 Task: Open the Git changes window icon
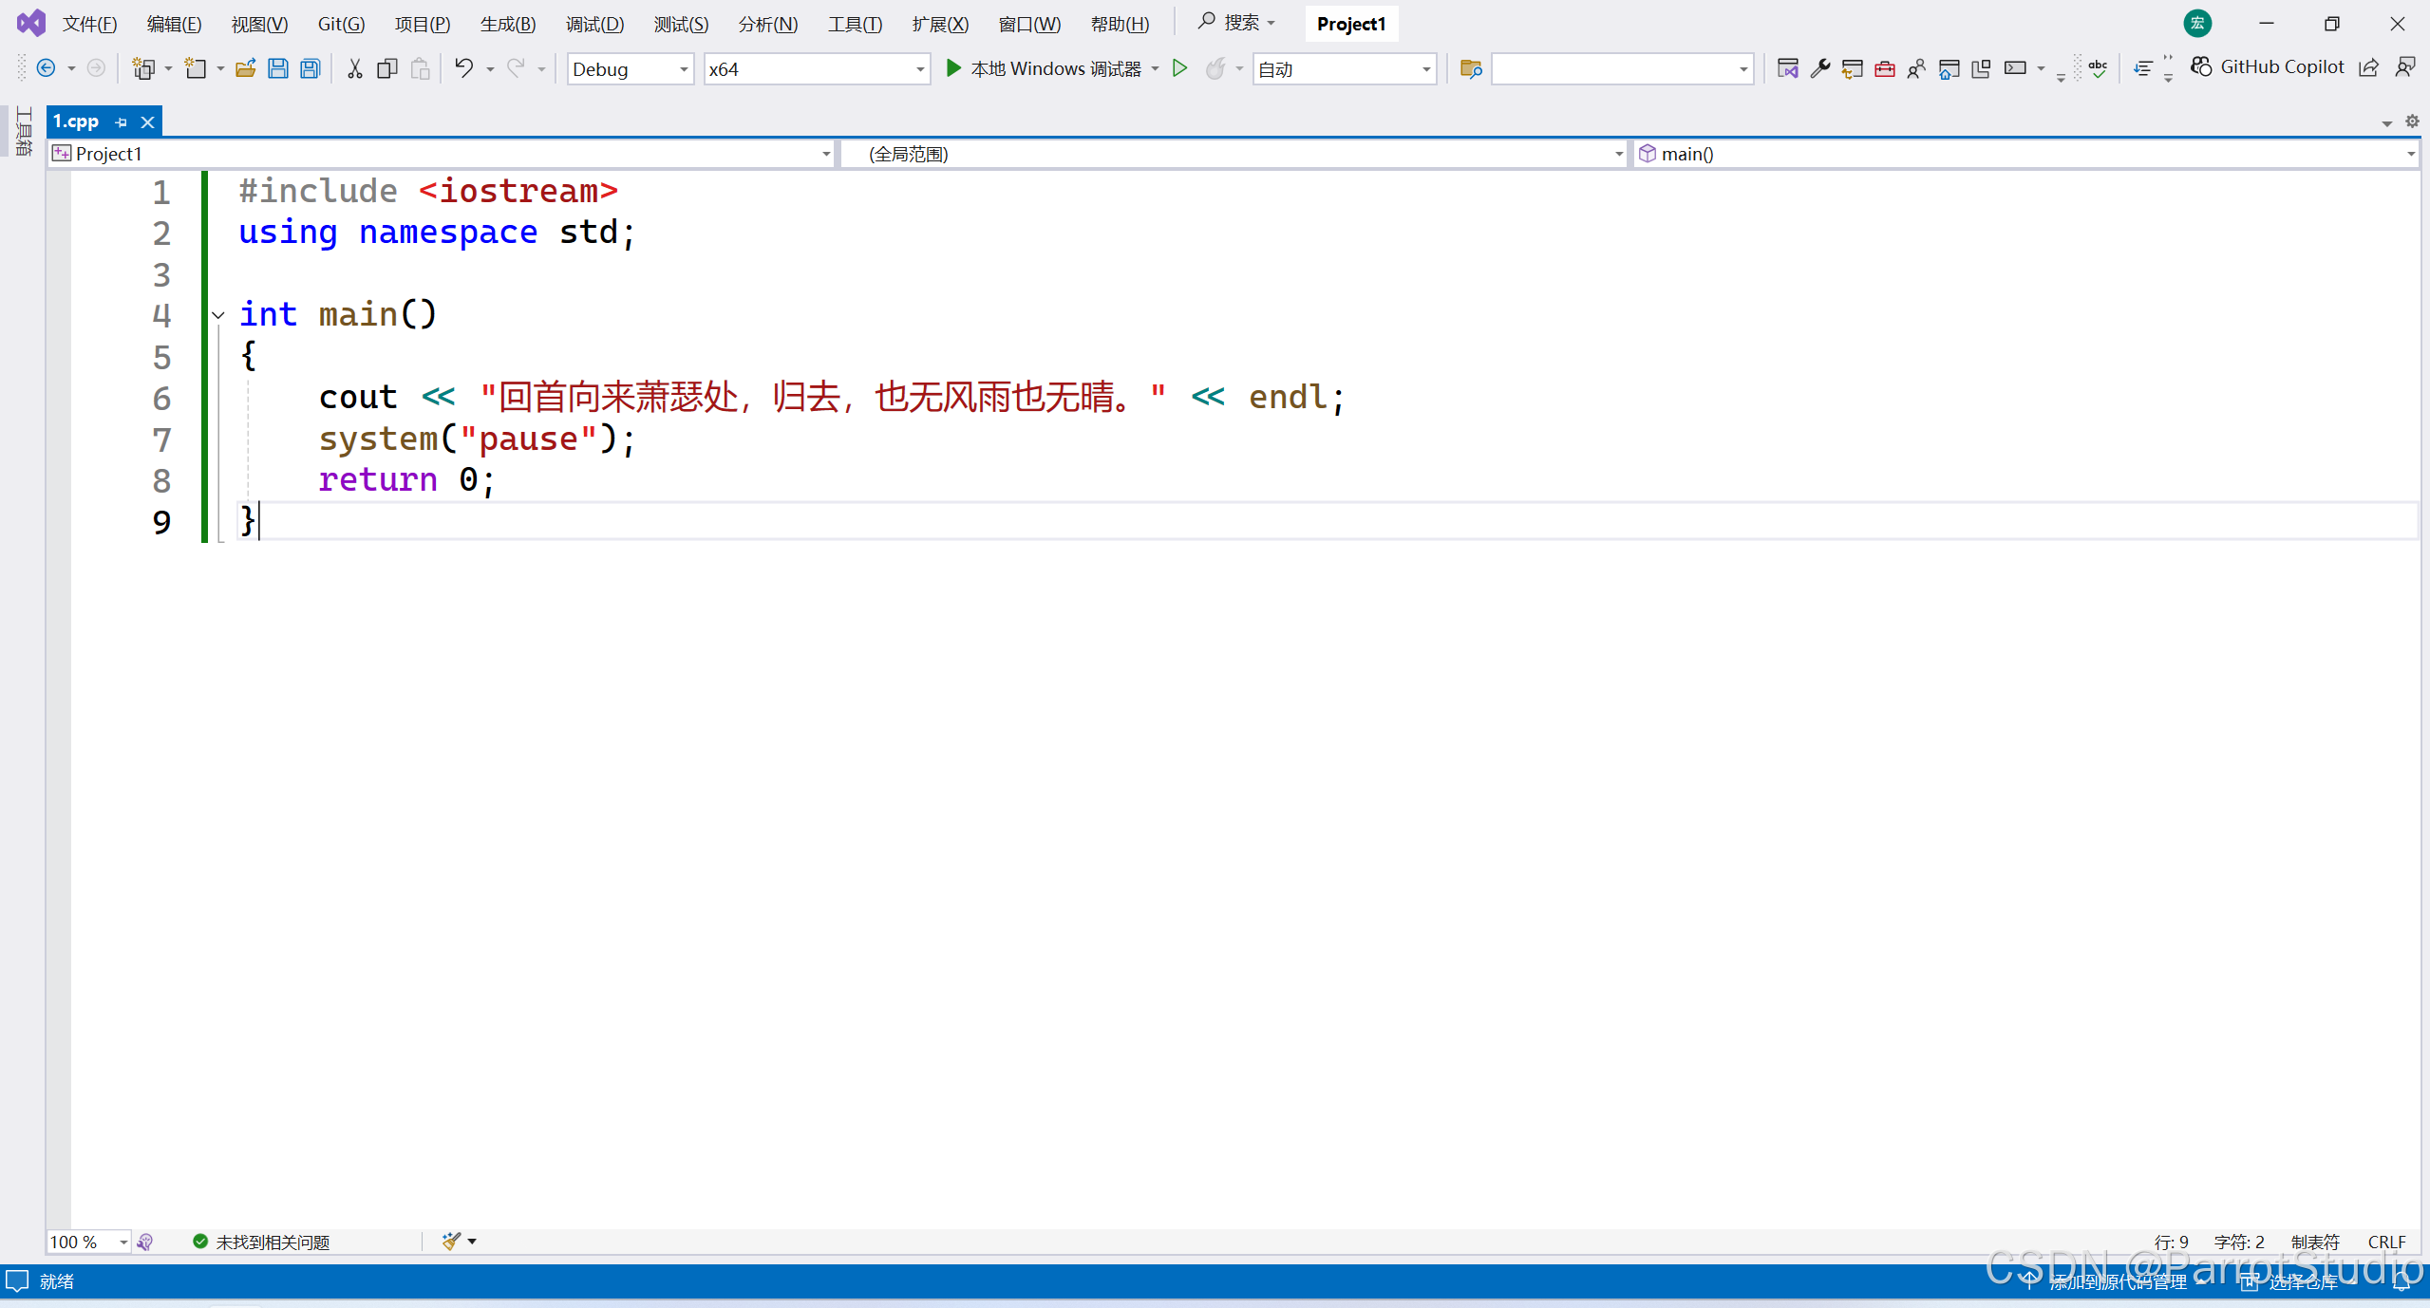1852,68
